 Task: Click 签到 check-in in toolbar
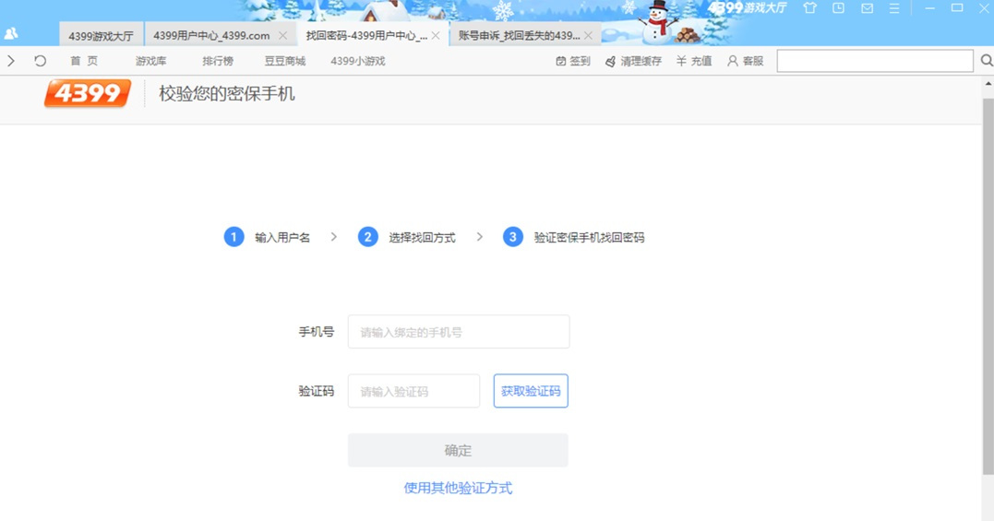(573, 61)
